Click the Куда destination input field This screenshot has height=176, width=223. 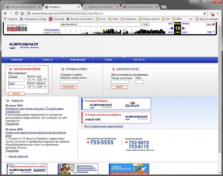pyautogui.click(x=16, y=87)
